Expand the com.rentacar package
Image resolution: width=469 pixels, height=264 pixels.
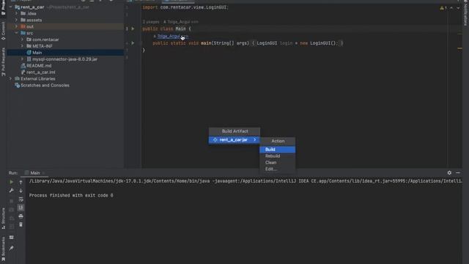point(22,40)
